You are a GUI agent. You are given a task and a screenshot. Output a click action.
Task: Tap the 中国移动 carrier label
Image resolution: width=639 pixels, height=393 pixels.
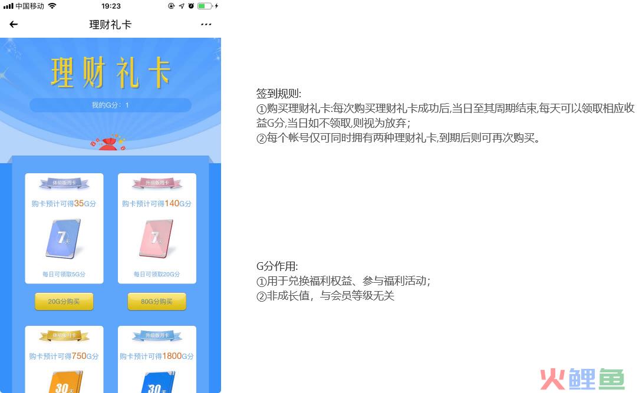point(29,6)
